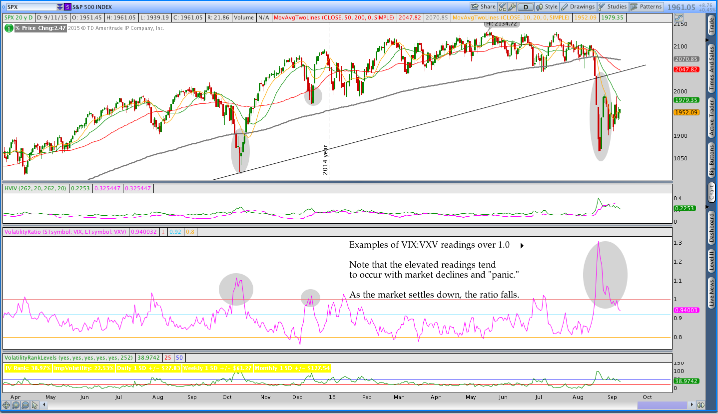Open the Drawings menu

coord(578,7)
